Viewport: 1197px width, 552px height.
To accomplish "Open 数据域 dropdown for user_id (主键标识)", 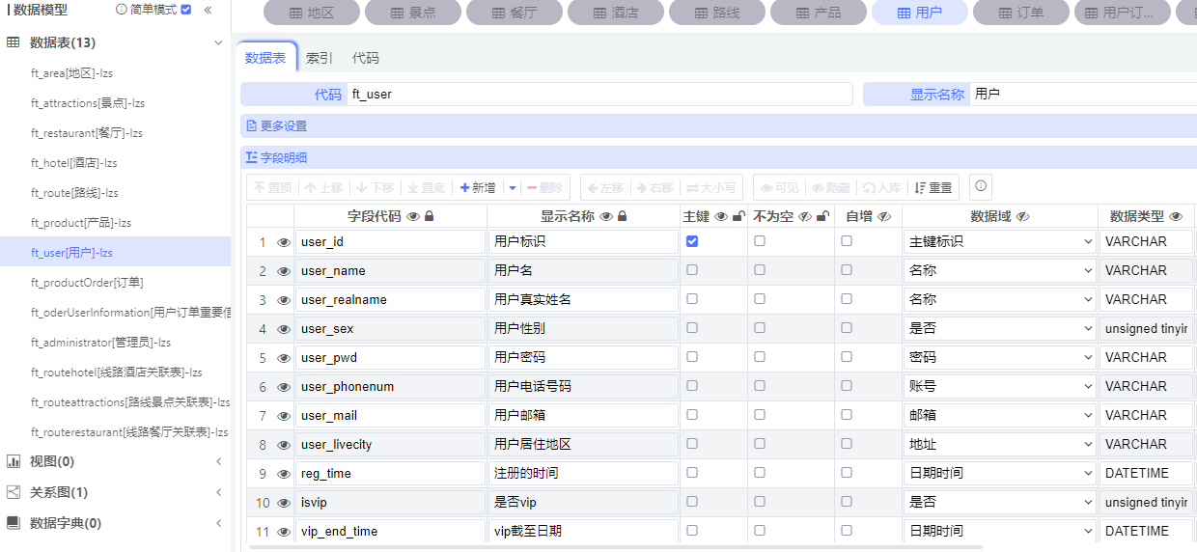I will (999, 241).
